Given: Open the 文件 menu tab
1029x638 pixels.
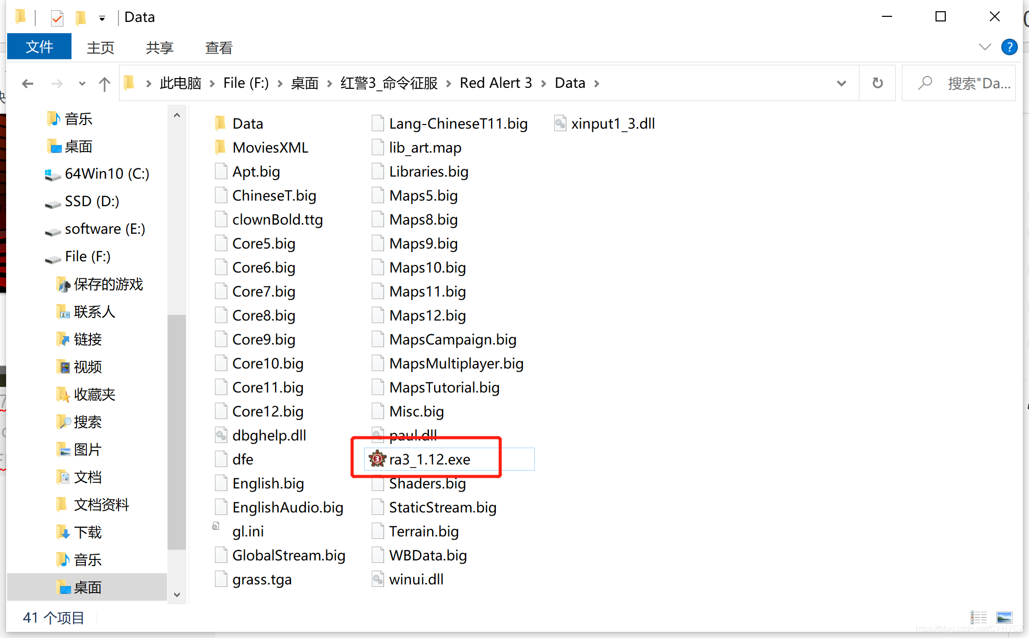Looking at the screenshot, I should (39, 47).
